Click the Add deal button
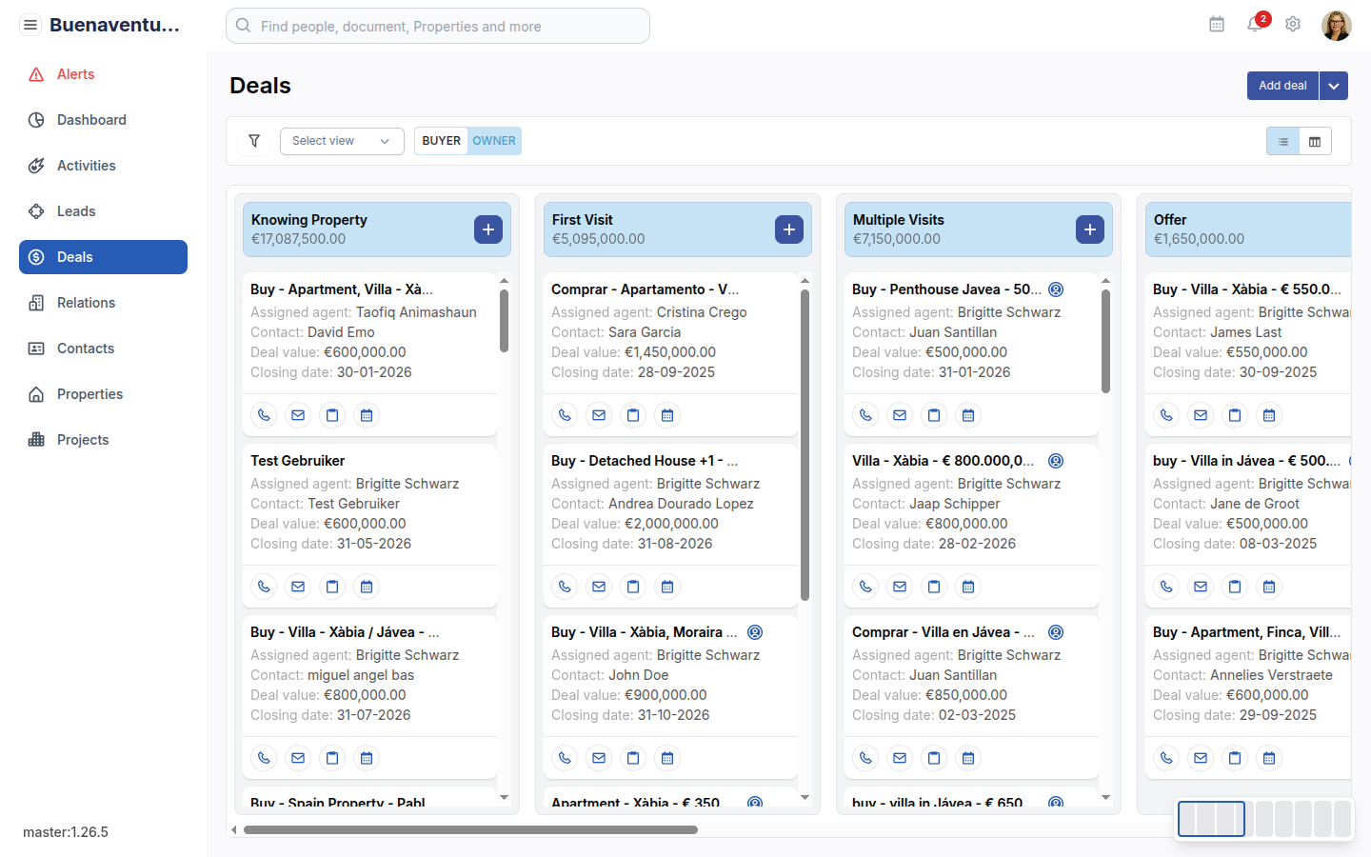This screenshot has width=1371, height=857. (x=1282, y=86)
